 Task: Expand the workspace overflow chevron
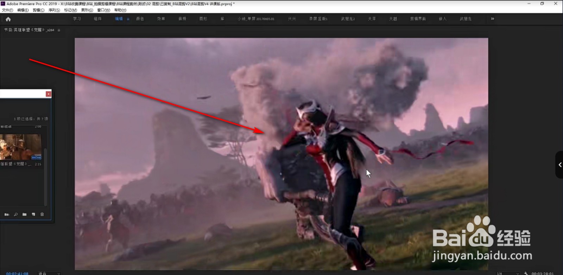(492, 19)
